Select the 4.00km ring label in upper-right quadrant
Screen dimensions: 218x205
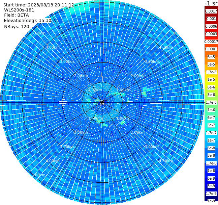click(x=166, y=47)
